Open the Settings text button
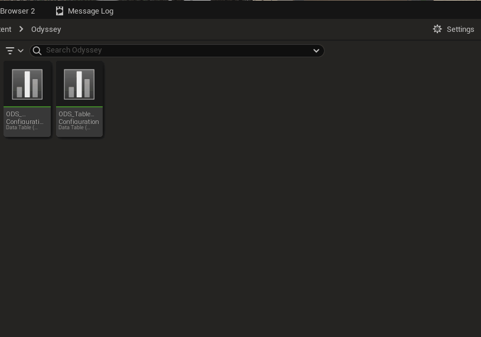The height and width of the screenshot is (337, 481). pyautogui.click(x=460, y=29)
